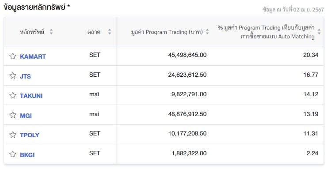Click percentage 13.19 for MGI
328x169 pixels.
(311, 114)
